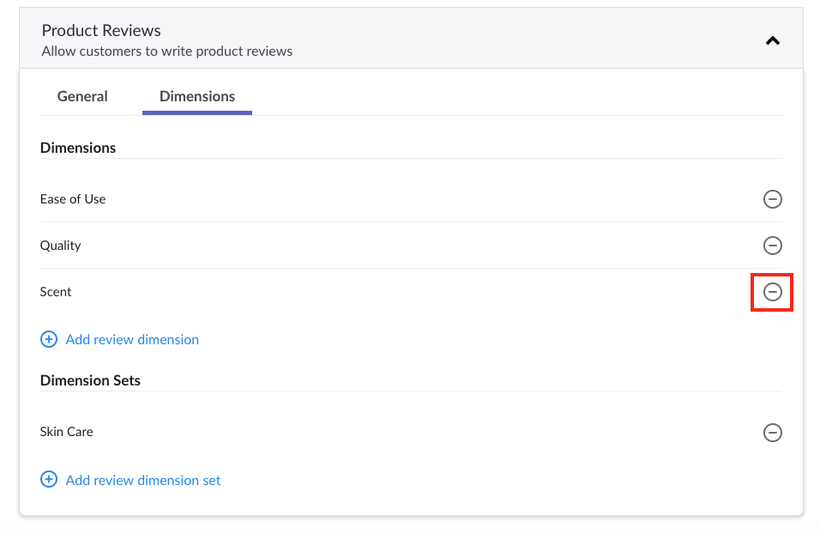Click the Dimension Sets section heading
This screenshot has height=534, width=820.
90,380
